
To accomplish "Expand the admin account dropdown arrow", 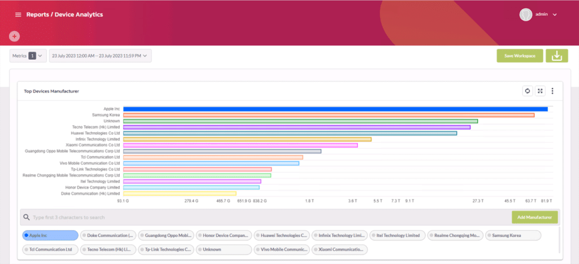I will point(554,15).
